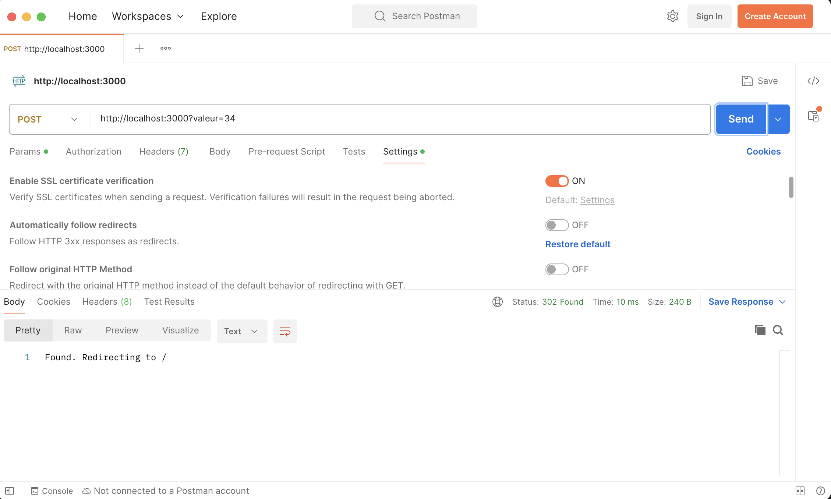Click the copy response body icon
The width and height of the screenshot is (831, 499).
760,330
